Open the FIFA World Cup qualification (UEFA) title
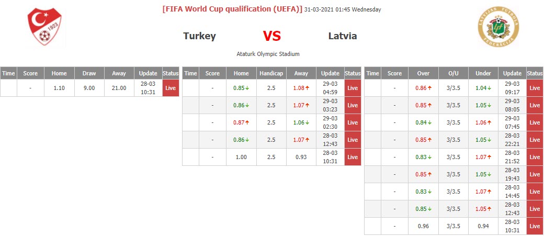The image size is (544, 236). pos(232,9)
